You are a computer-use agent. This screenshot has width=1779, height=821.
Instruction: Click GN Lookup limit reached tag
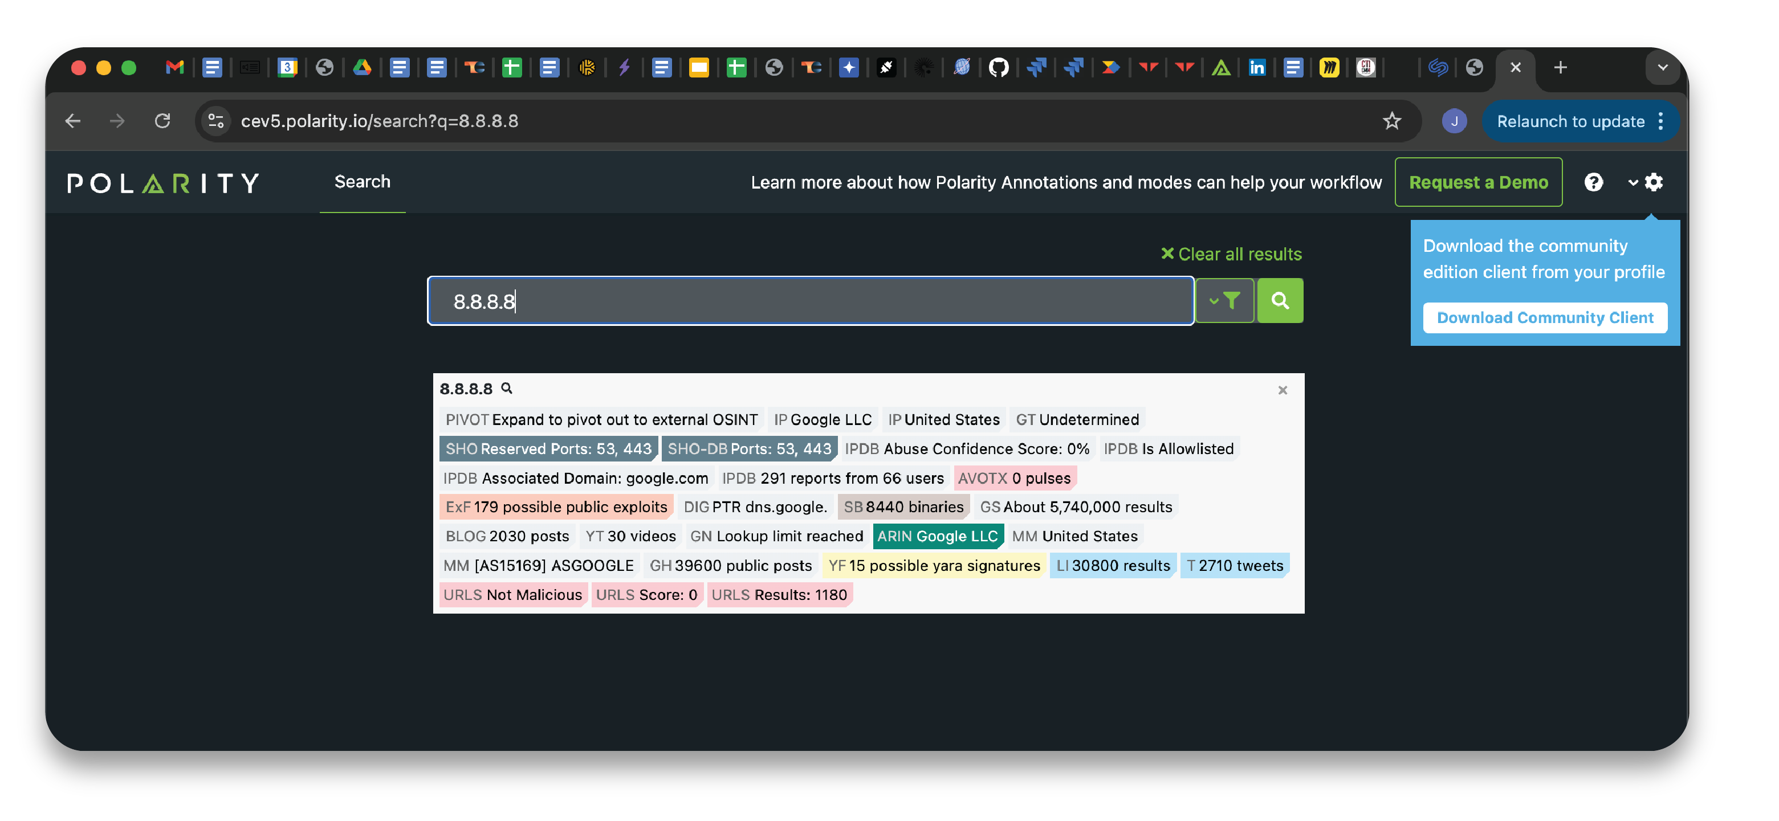pos(776,536)
